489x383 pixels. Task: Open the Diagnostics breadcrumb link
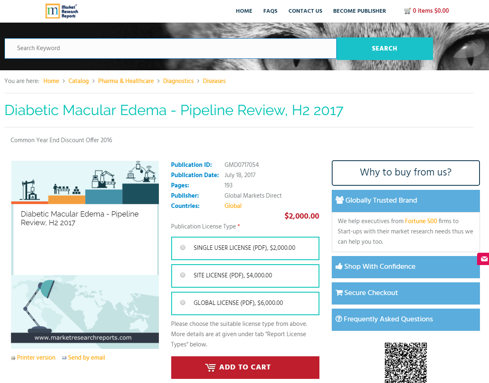[178, 81]
